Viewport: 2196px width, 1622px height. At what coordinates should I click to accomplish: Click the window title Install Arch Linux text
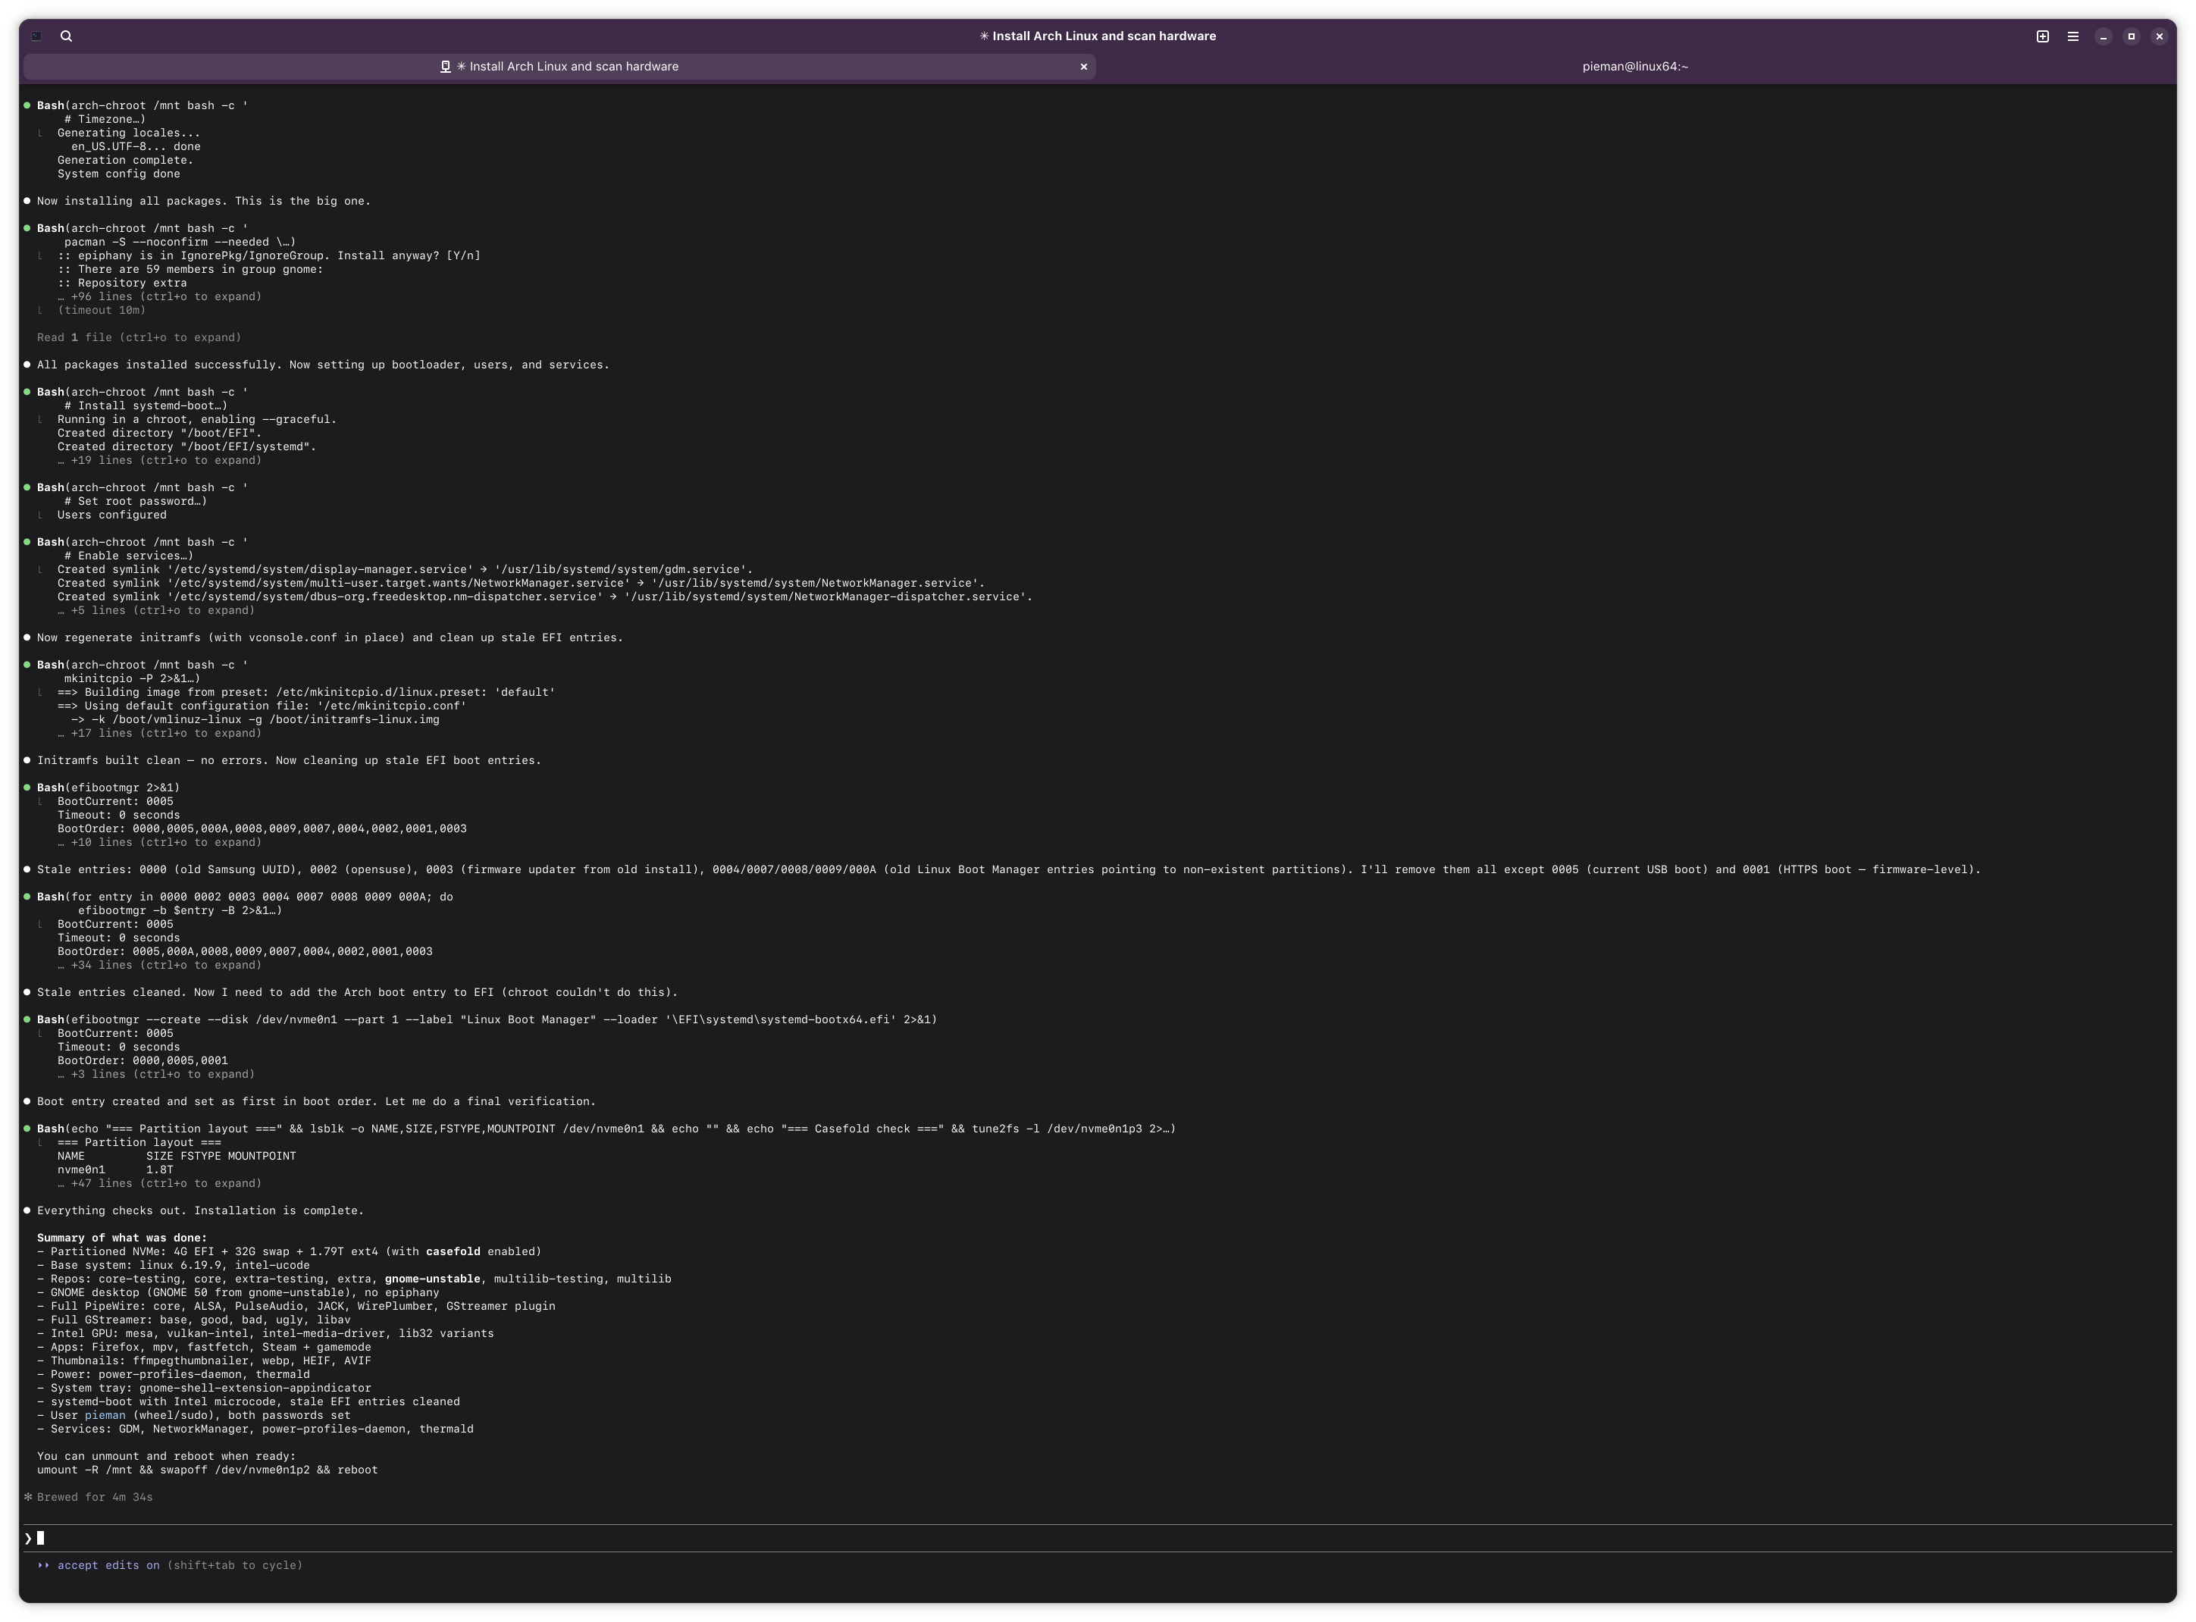(x=1098, y=36)
